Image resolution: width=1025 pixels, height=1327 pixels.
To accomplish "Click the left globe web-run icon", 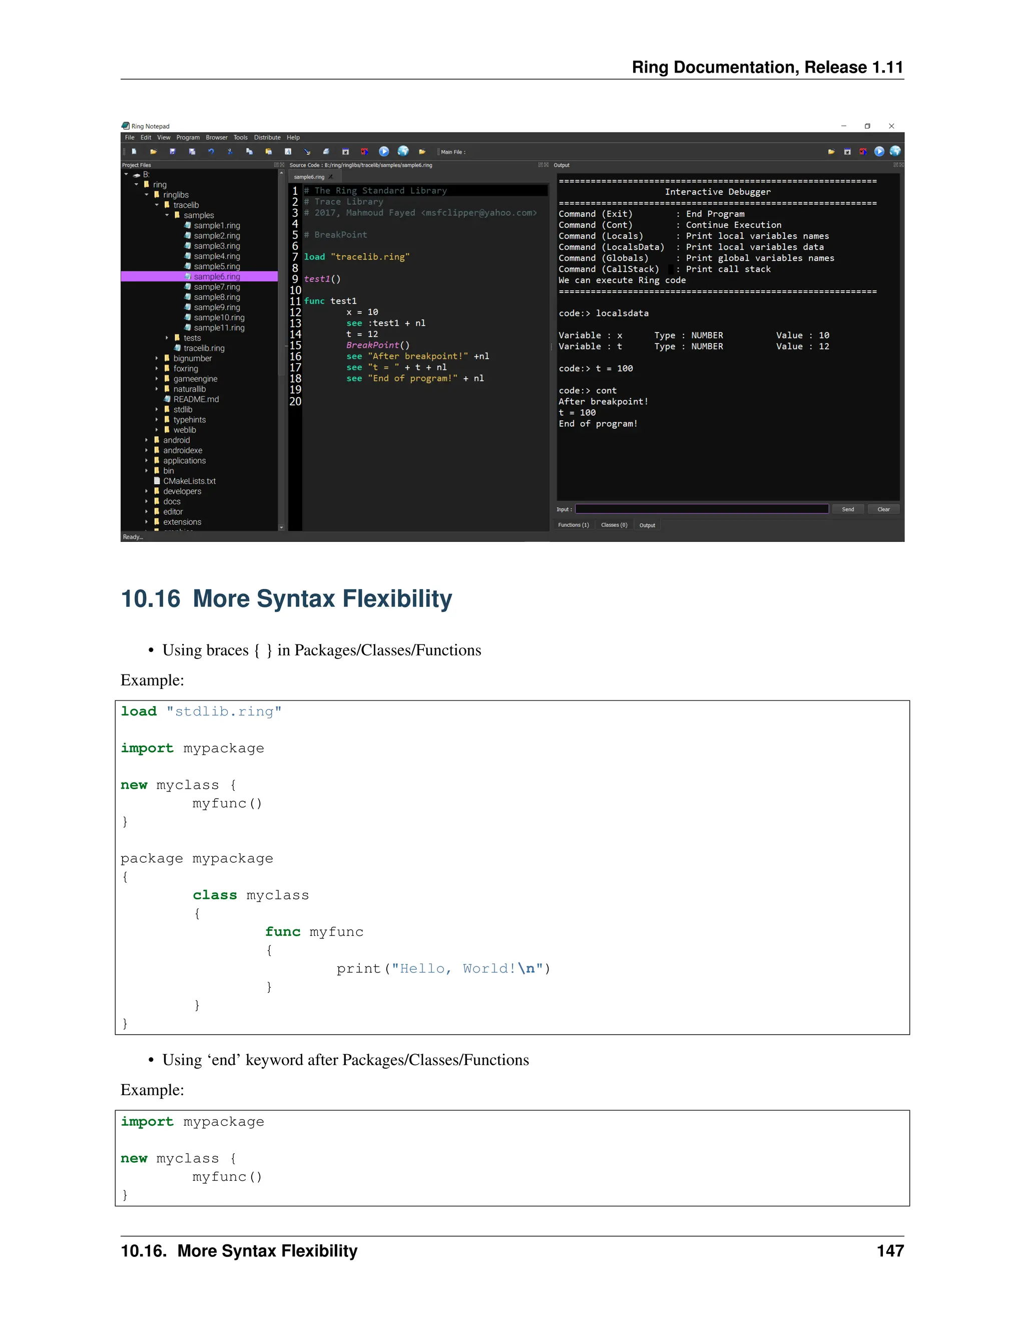I will pyautogui.click(x=403, y=151).
